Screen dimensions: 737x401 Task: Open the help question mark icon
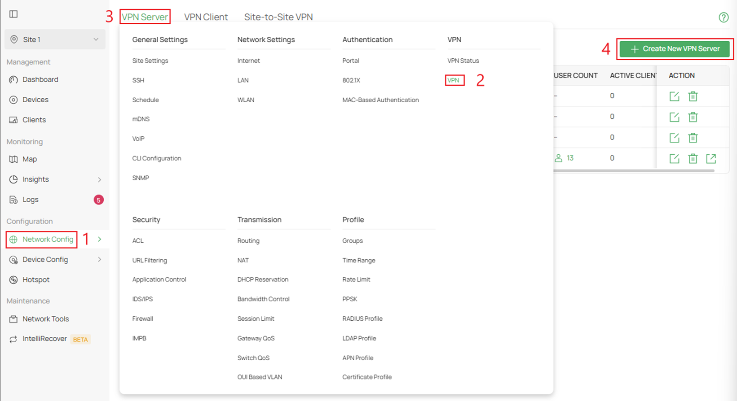pyautogui.click(x=723, y=17)
